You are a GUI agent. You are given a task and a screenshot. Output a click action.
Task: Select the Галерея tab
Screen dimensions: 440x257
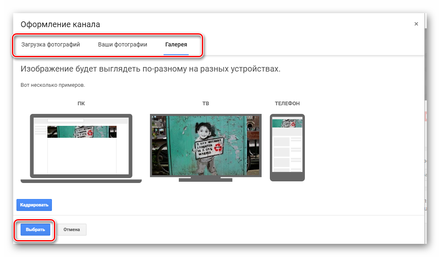coord(176,44)
